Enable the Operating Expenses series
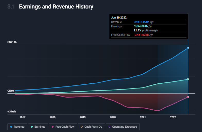This screenshot has width=202, height=132. pyautogui.click(x=123, y=127)
